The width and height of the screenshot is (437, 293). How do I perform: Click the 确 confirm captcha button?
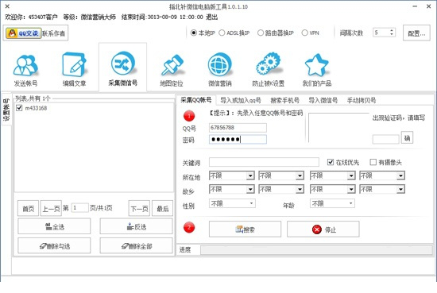click(407, 138)
